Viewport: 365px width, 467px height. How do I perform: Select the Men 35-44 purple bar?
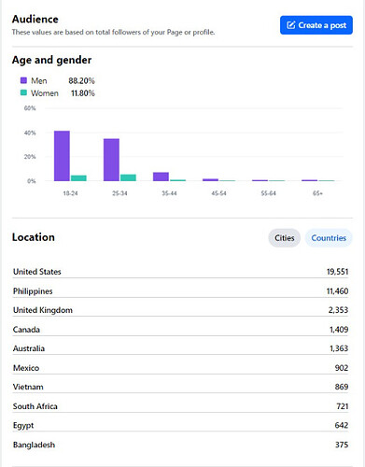click(x=161, y=177)
